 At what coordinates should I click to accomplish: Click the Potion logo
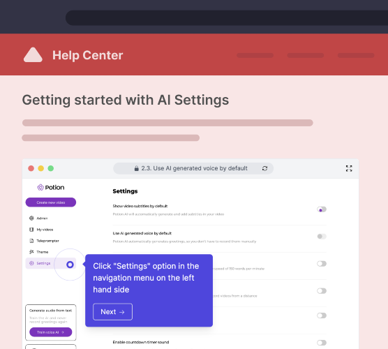(x=51, y=187)
